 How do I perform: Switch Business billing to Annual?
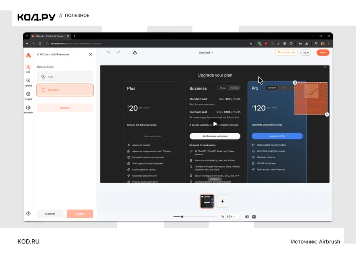(x=223, y=88)
